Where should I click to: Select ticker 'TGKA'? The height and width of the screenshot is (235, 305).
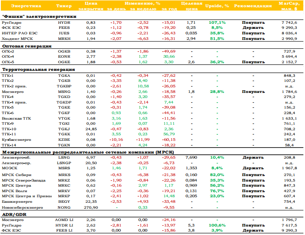point(64,76)
